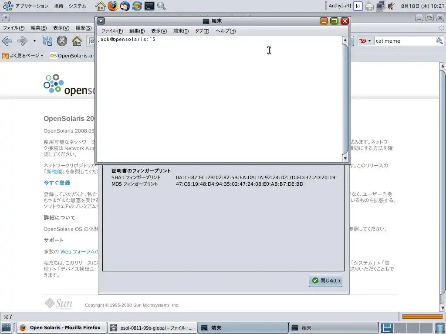
Task: Click Show Desktop button in bottom panel
Action: click(6, 328)
